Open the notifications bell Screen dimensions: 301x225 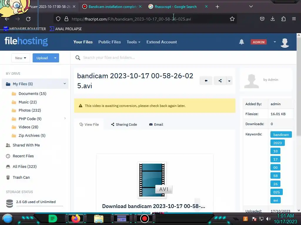pos(242,42)
